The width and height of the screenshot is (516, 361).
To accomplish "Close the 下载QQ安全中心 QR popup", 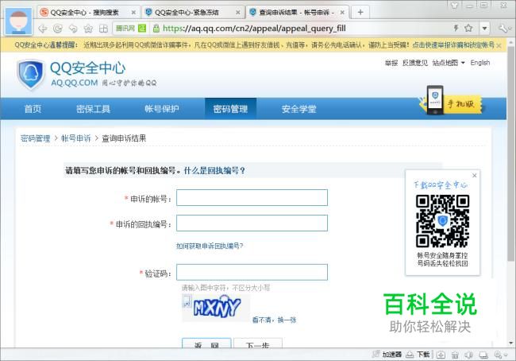I will click(x=475, y=176).
